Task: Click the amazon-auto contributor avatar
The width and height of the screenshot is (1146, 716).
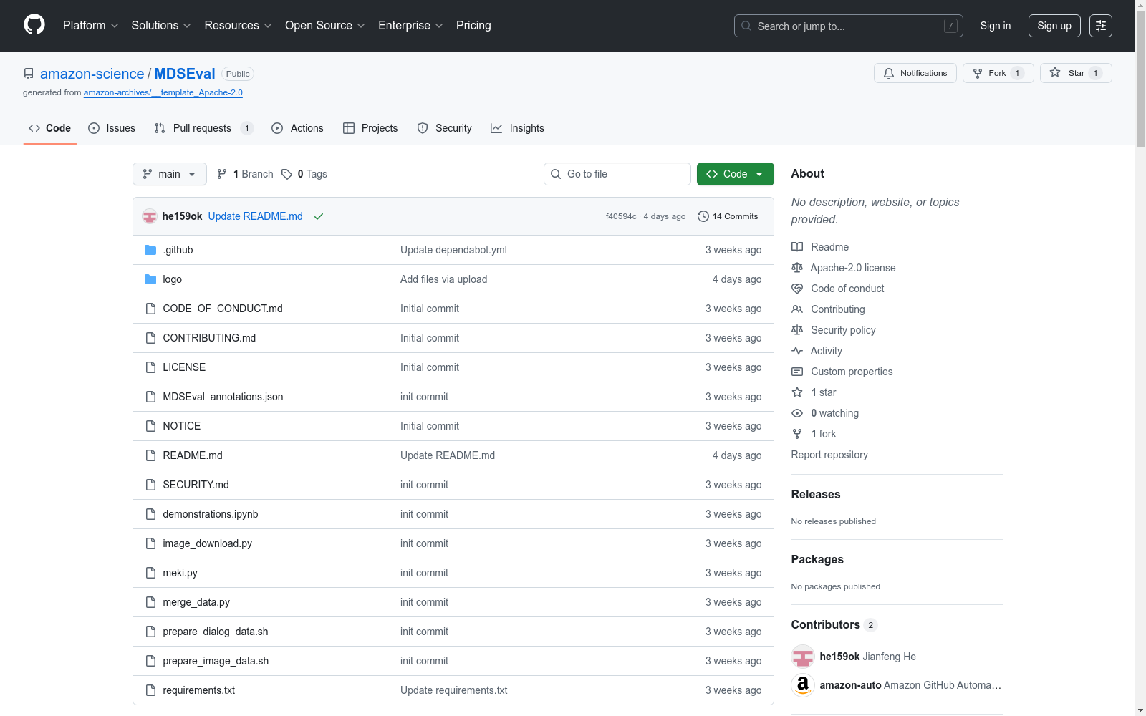Action: [803, 685]
